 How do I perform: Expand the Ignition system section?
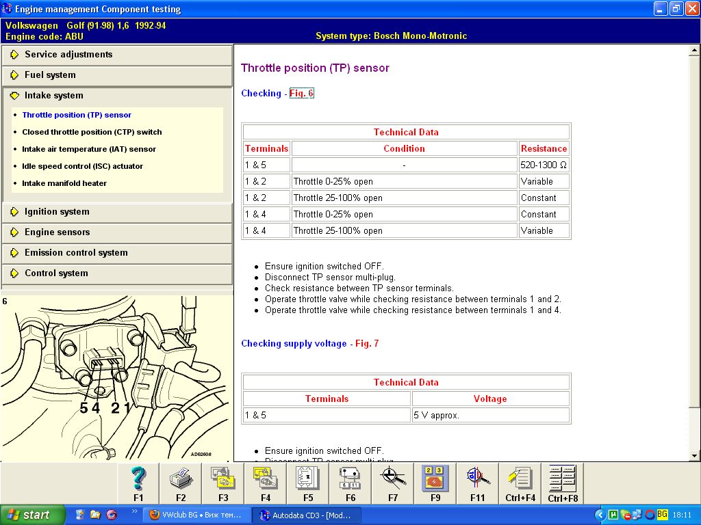click(57, 212)
